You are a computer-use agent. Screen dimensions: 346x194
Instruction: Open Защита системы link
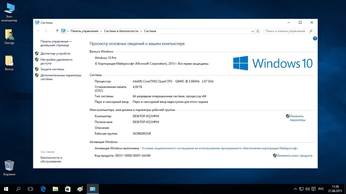(x=52, y=69)
